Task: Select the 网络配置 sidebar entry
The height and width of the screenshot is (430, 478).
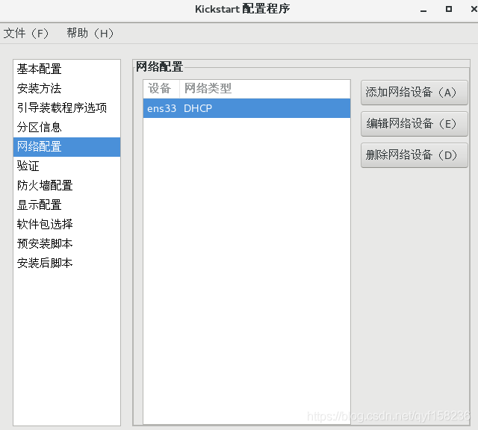Action: pos(66,147)
